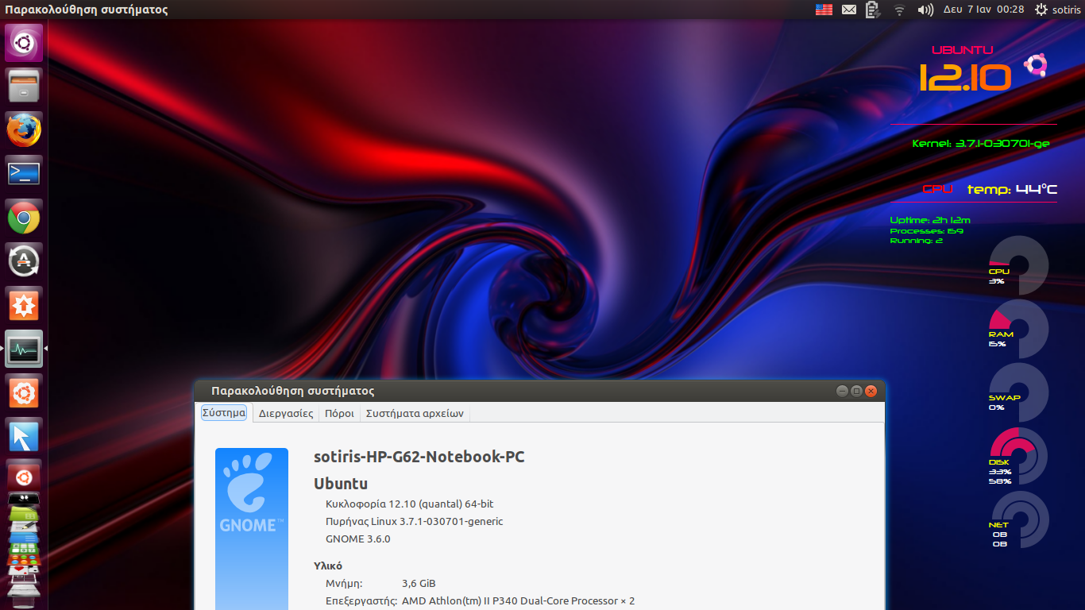Launch Google Chrome from the launcher
This screenshot has width=1085, height=610.
(x=24, y=218)
